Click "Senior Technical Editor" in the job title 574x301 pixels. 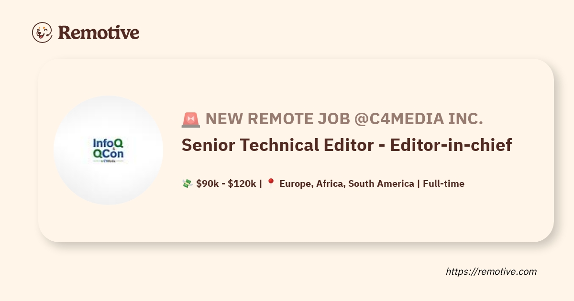tap(276, 145)
